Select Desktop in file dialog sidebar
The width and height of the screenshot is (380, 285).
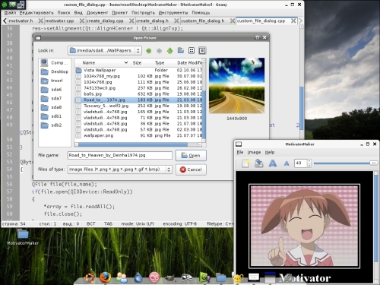tap(55, 71)
